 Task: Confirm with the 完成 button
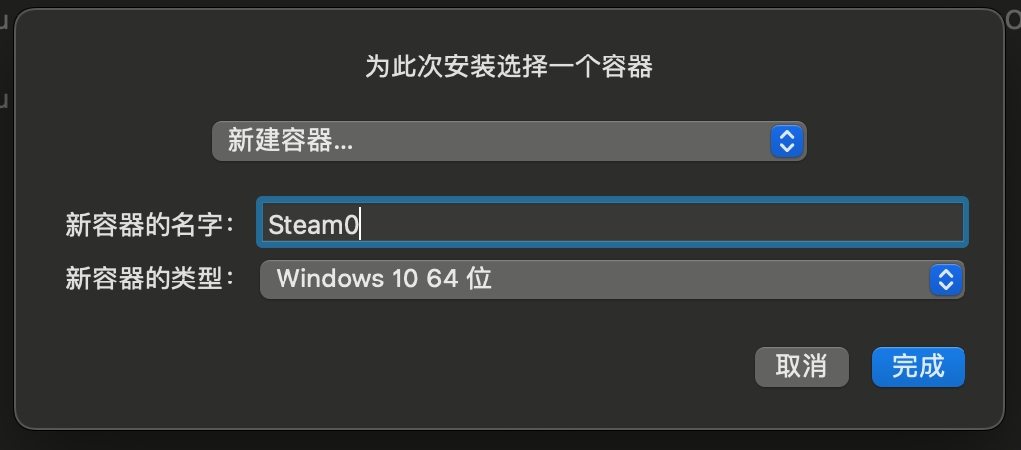[x=918, y=366]
